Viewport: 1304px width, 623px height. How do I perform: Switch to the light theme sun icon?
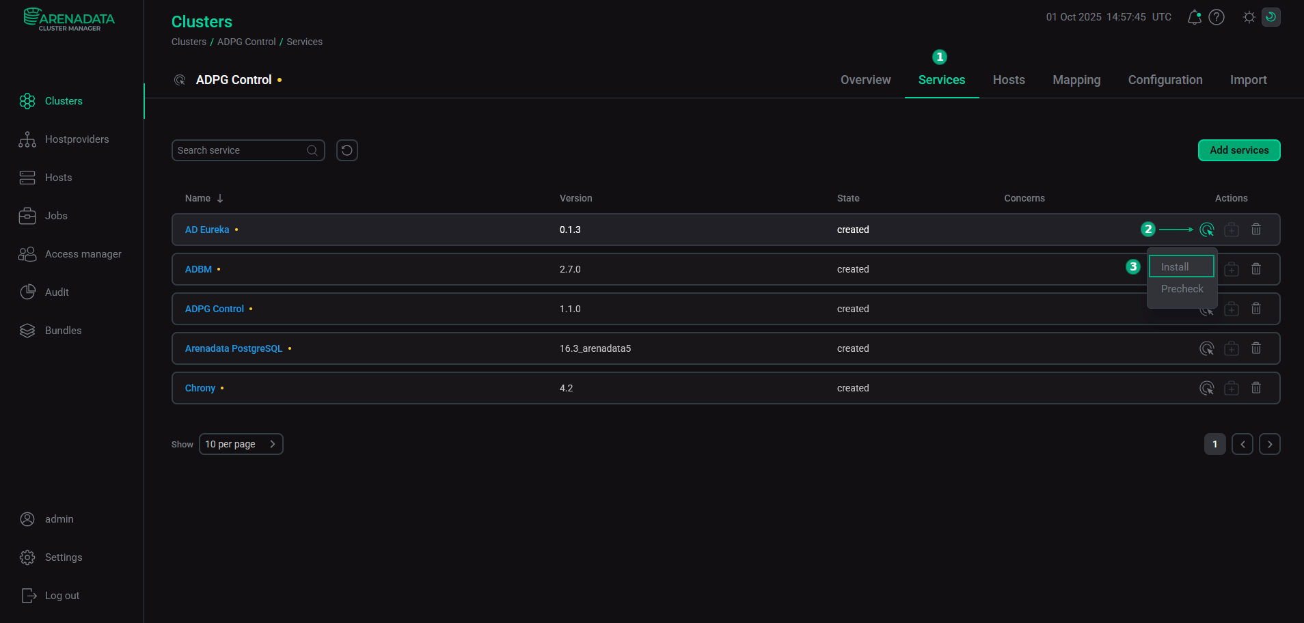point(1249,17)
